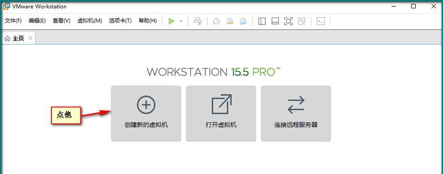Close the 主页 tab
The height and width of the screenshot is (174, 443).
tap(31, 38)
